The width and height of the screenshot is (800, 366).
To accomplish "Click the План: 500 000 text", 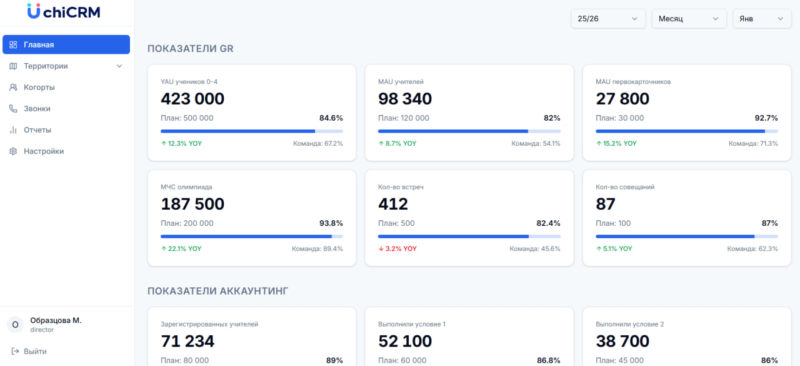I will tap(187, 118).
